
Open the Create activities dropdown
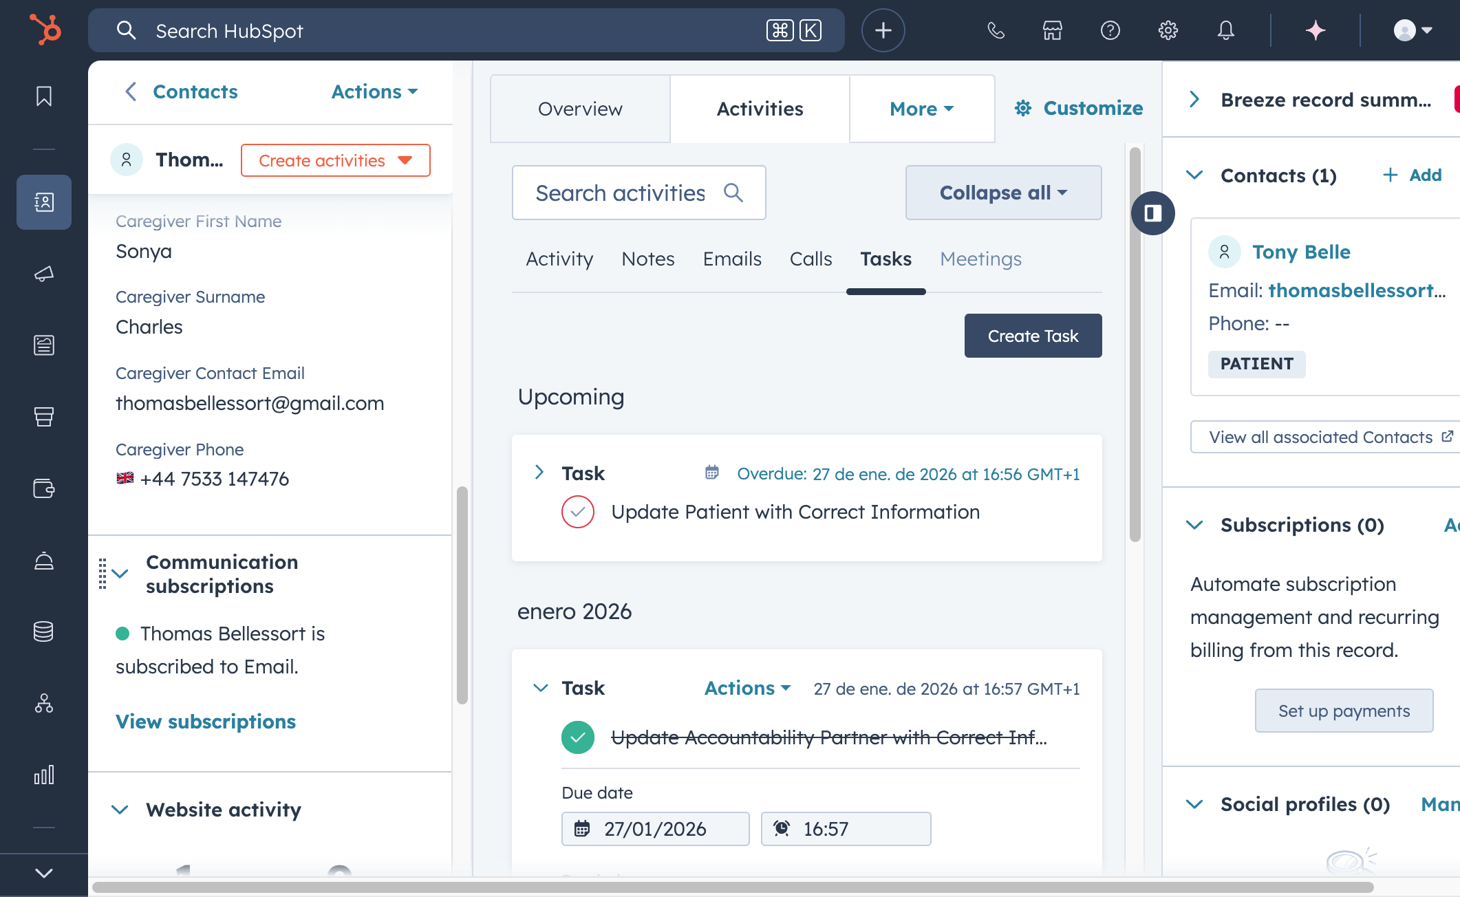tap(336, 160)
